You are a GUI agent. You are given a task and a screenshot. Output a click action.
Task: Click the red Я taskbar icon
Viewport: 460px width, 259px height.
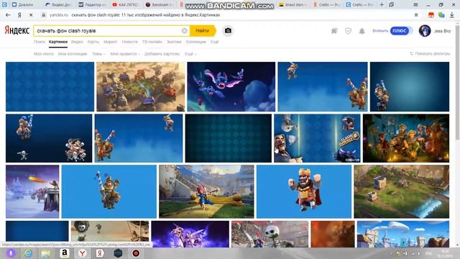(x=100, y=253)
